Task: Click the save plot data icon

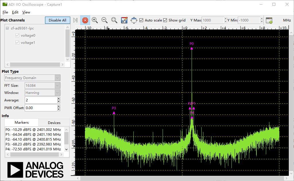Action: coord(124,20)
